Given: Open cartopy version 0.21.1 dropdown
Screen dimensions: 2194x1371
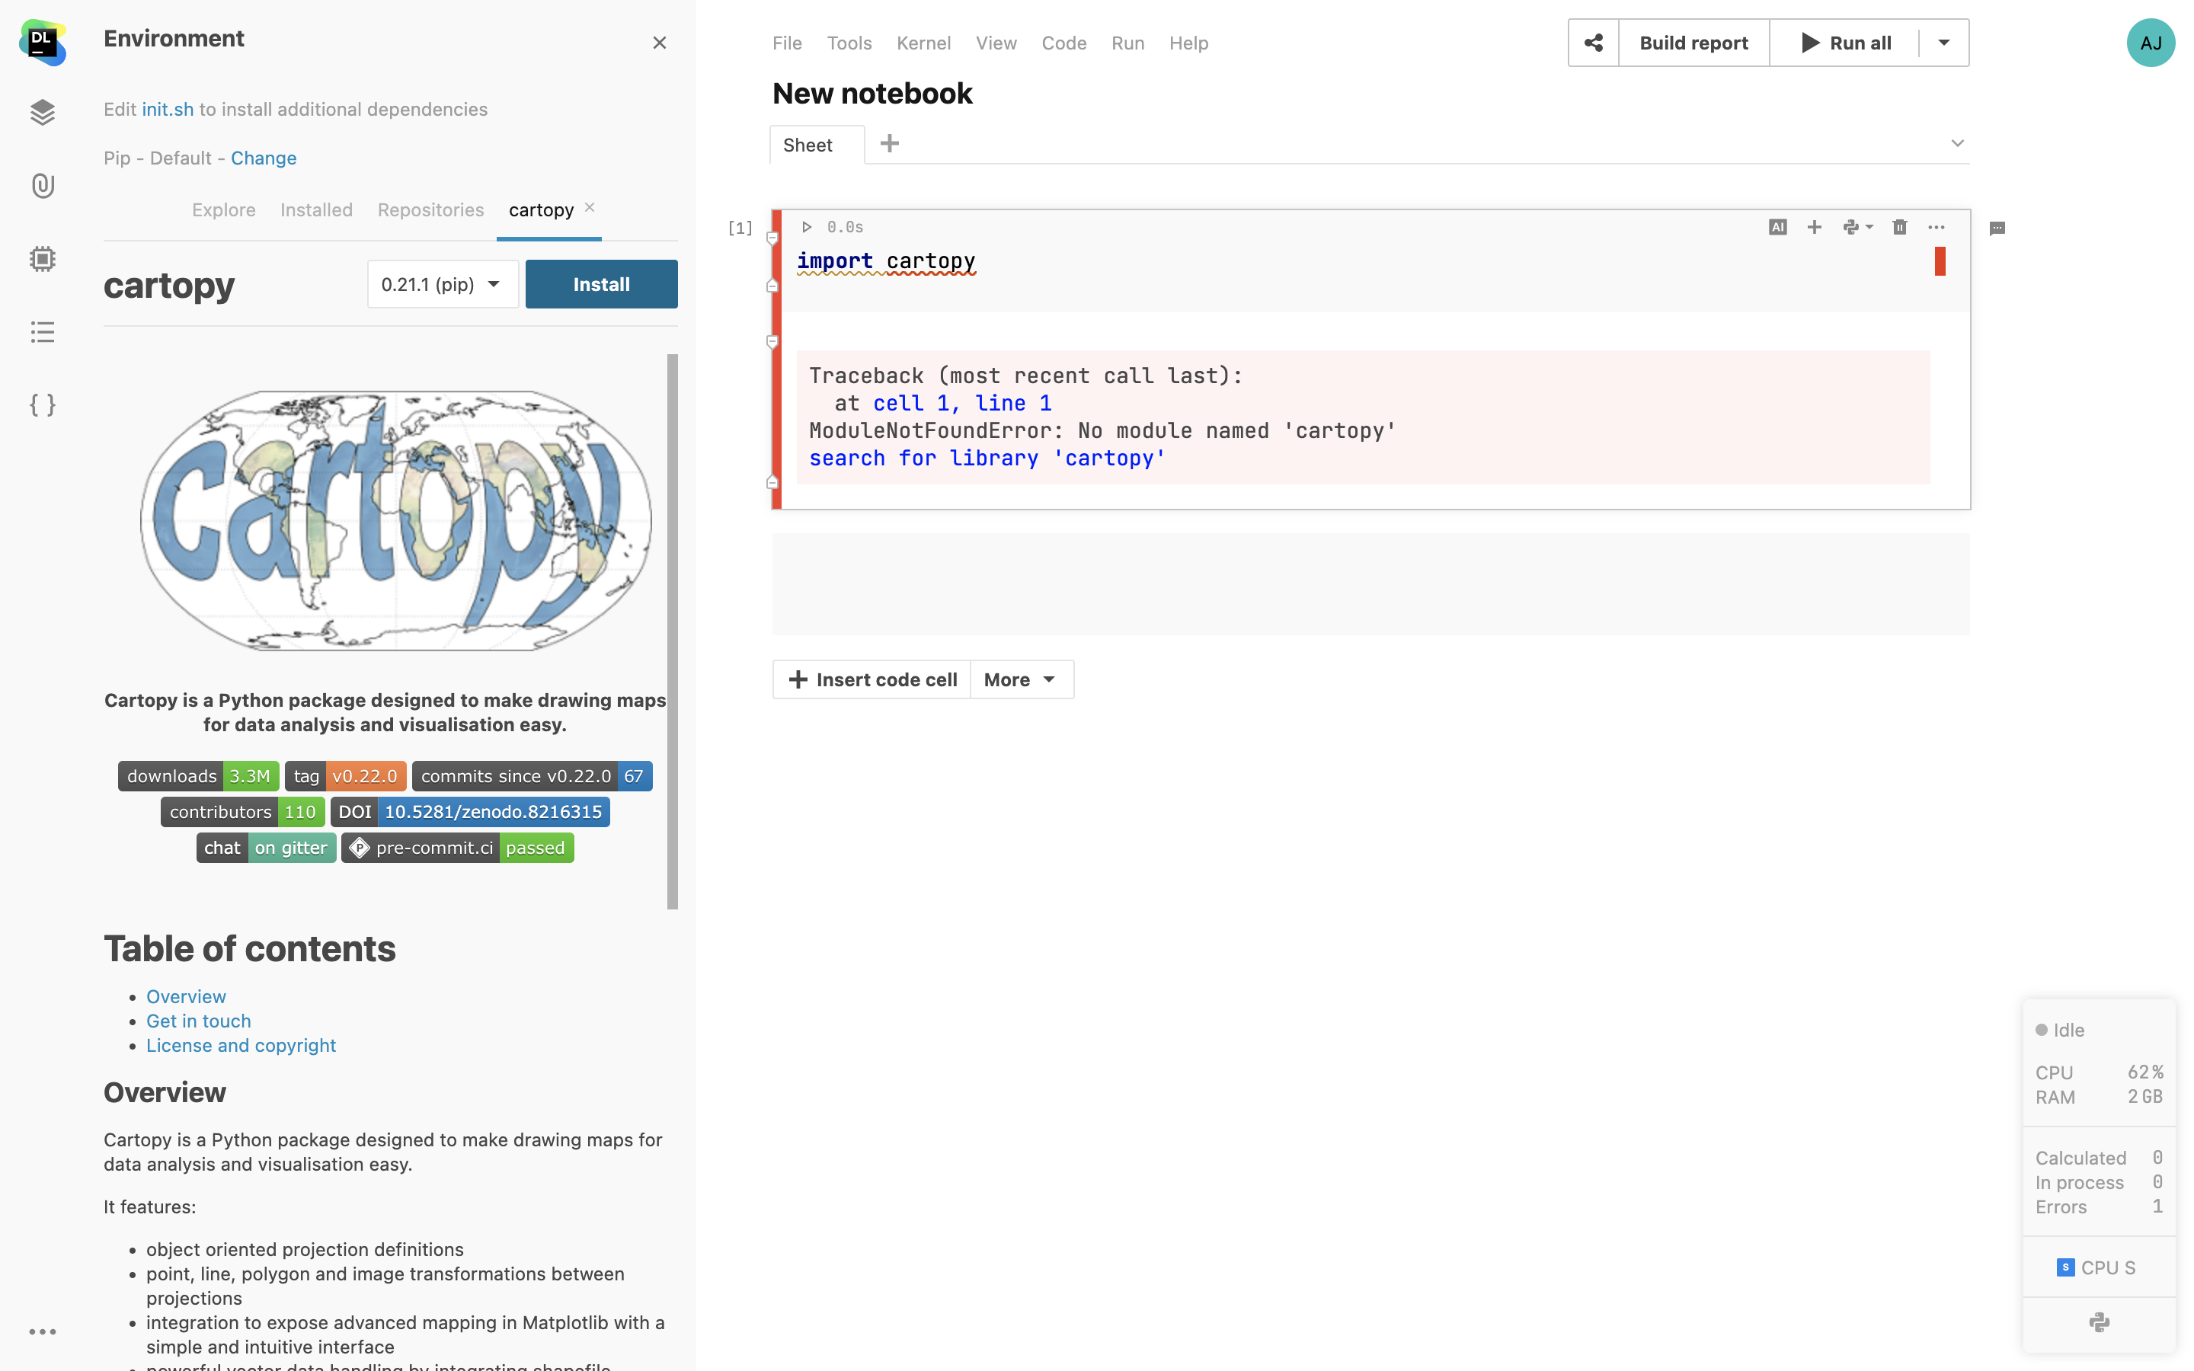Looking at the screenshot, I should pos(443,285).
